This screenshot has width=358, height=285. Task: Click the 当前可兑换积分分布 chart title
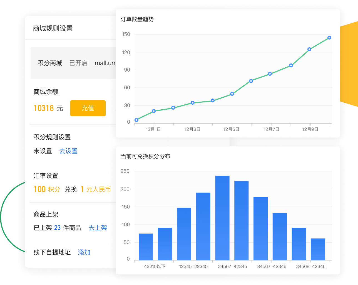click(x=145, y=156)
